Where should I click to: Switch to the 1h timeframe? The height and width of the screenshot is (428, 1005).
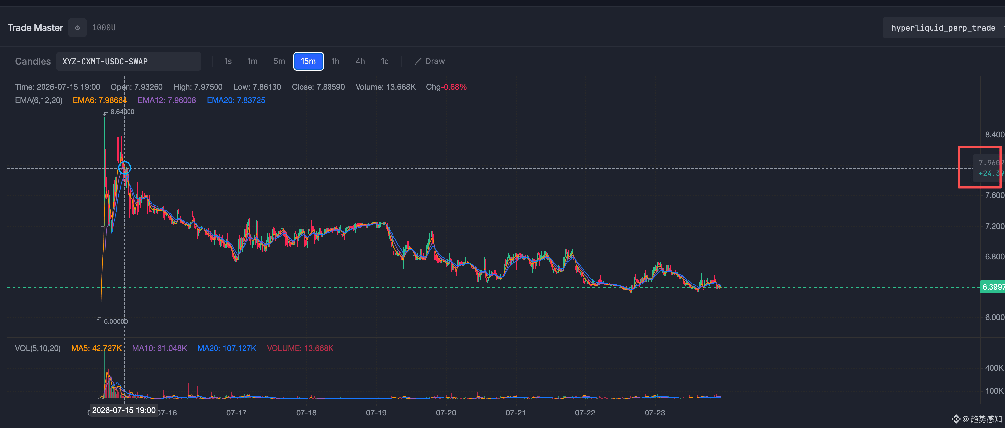[x=335, y=61]
